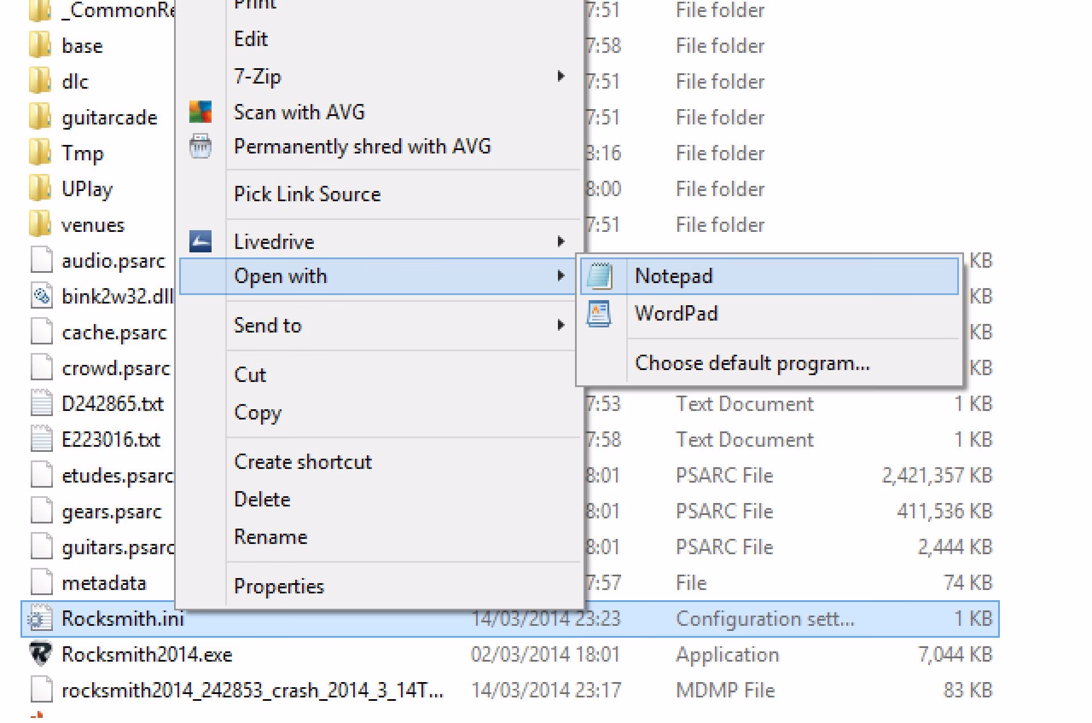1092x723 pixels.
Task: Open Properties from the context menu
Action: [x=279, y=586]
